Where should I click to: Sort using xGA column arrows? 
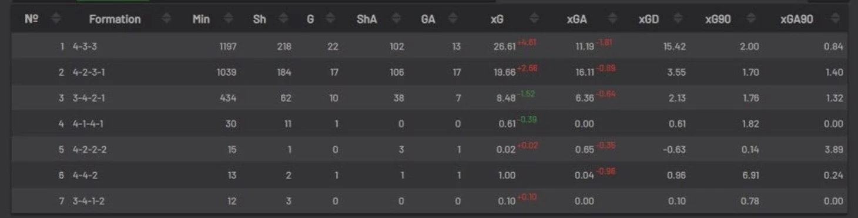(612, 19)
